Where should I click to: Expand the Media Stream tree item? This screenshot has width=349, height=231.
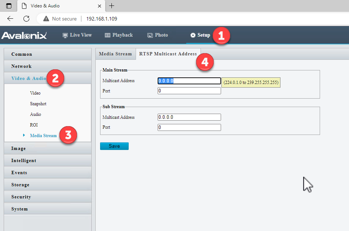coord(43,135)
